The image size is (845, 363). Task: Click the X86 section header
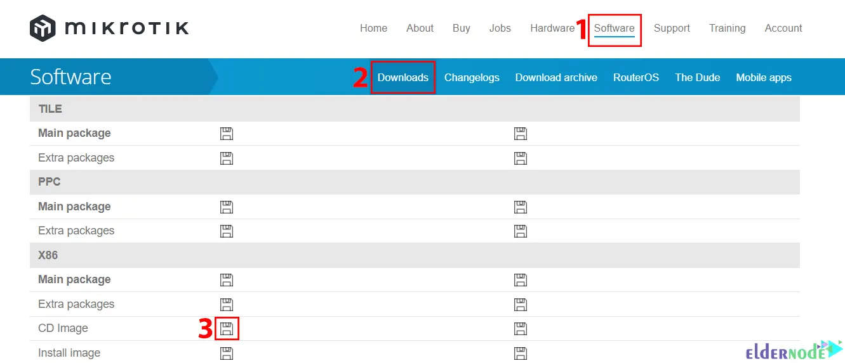tap(415, 255)
